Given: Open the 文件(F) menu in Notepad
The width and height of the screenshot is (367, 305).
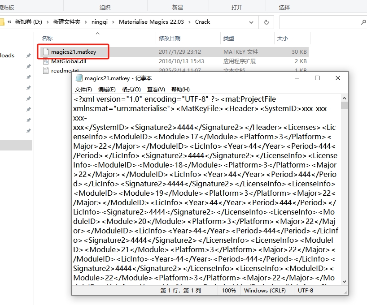Looking at the screenshot, I should 83,90.
